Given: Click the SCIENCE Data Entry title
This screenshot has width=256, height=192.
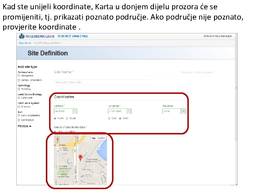Looking at the screenshot, I should tap(73, 36).
